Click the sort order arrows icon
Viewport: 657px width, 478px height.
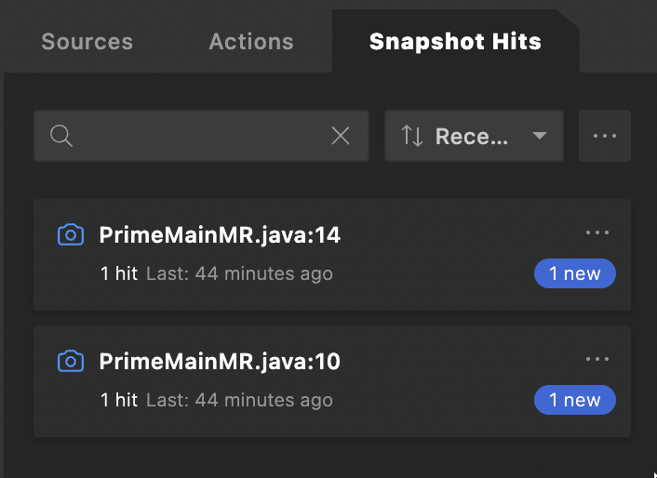[x=412, y=136]
